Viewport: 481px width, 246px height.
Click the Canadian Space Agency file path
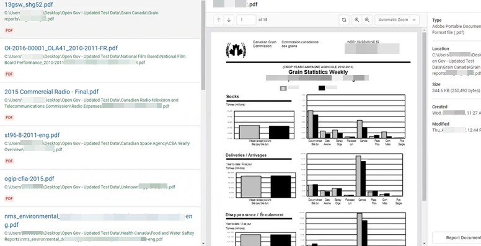[97, 146]
